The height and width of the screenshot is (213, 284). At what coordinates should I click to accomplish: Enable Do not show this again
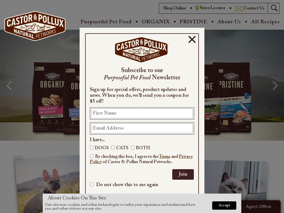[x=92, y=184]
